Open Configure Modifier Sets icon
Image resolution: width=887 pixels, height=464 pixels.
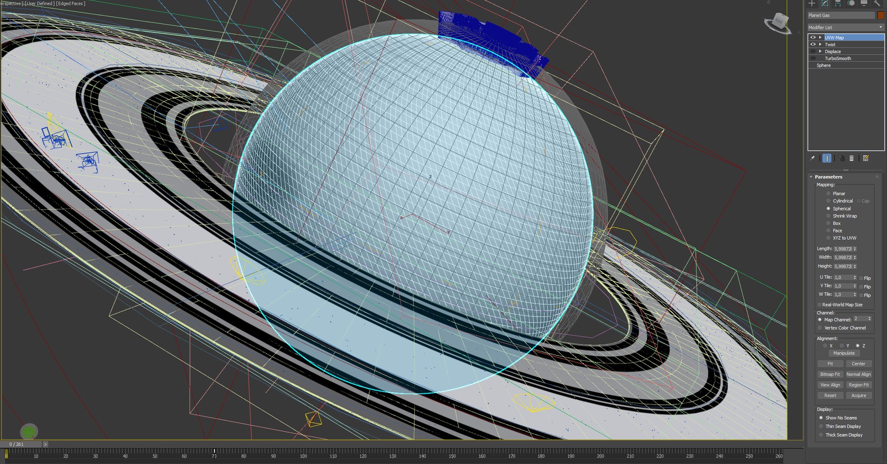866,158
